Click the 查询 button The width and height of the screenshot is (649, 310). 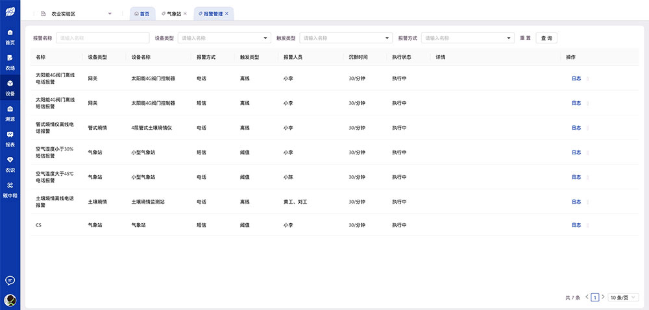[546, 38]
